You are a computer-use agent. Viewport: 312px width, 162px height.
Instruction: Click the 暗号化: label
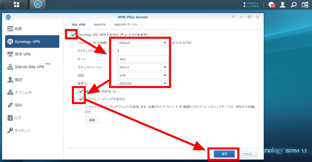pos(83,84)
